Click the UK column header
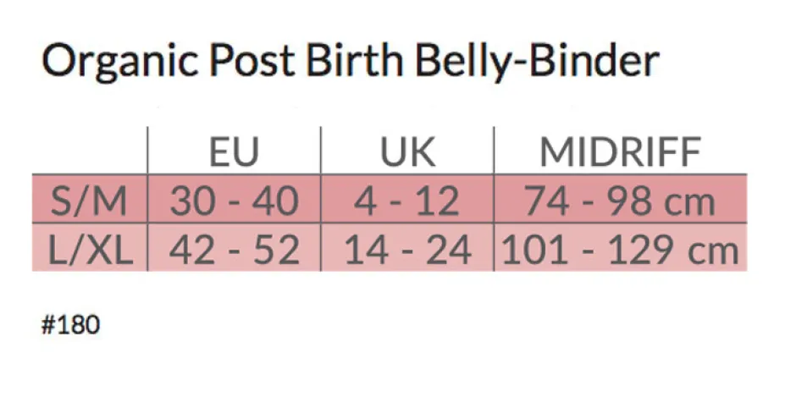The width and height of the screenshot is (796, 408). coord(407,152)
